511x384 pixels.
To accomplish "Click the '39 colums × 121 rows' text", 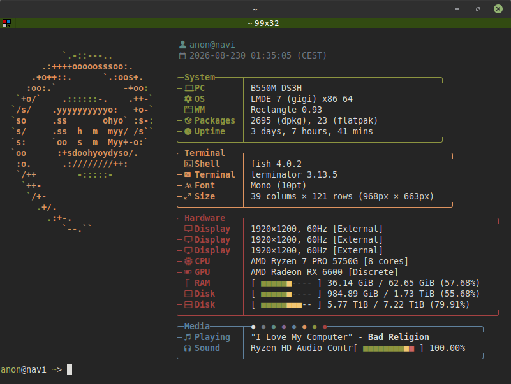I will tap(302, 196).
